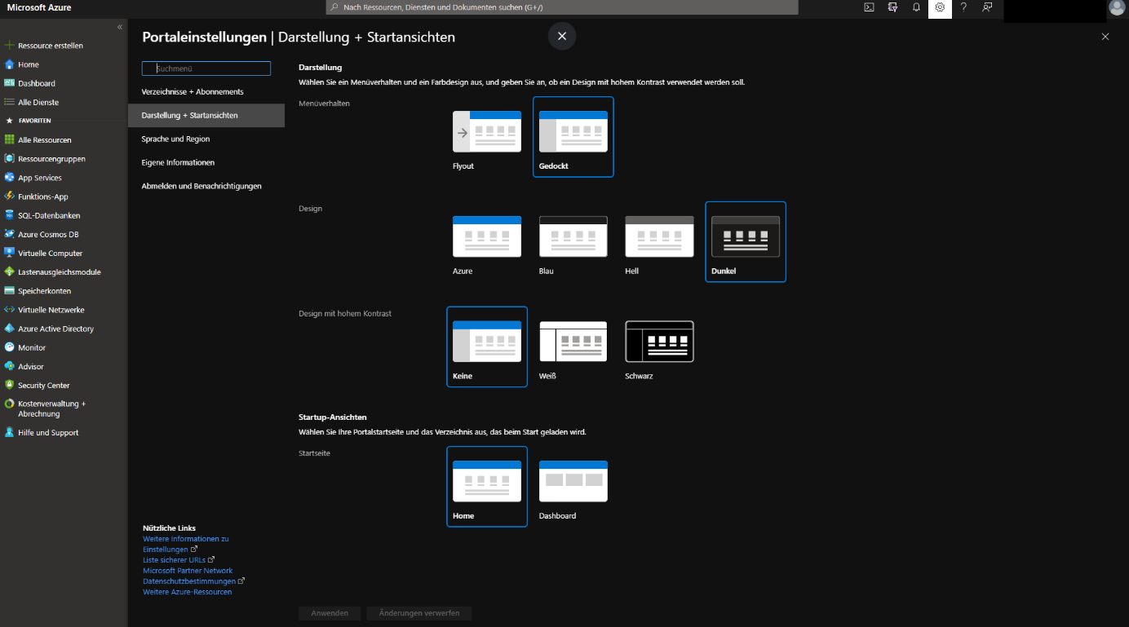Open the feedback icon in header
Image resolution: width=1129 pixels, height=627 pixels.
click(987, 7)
